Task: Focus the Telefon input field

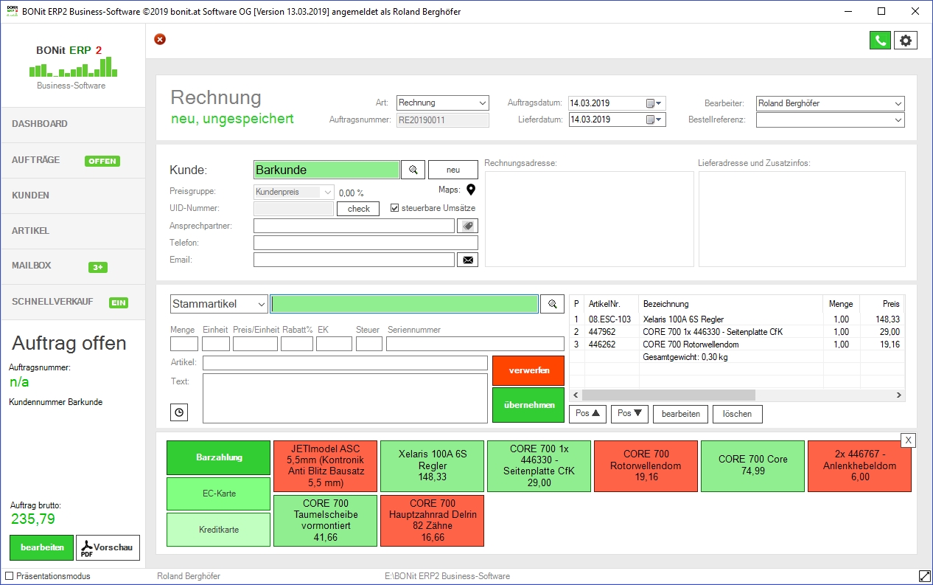Action: 366,243
